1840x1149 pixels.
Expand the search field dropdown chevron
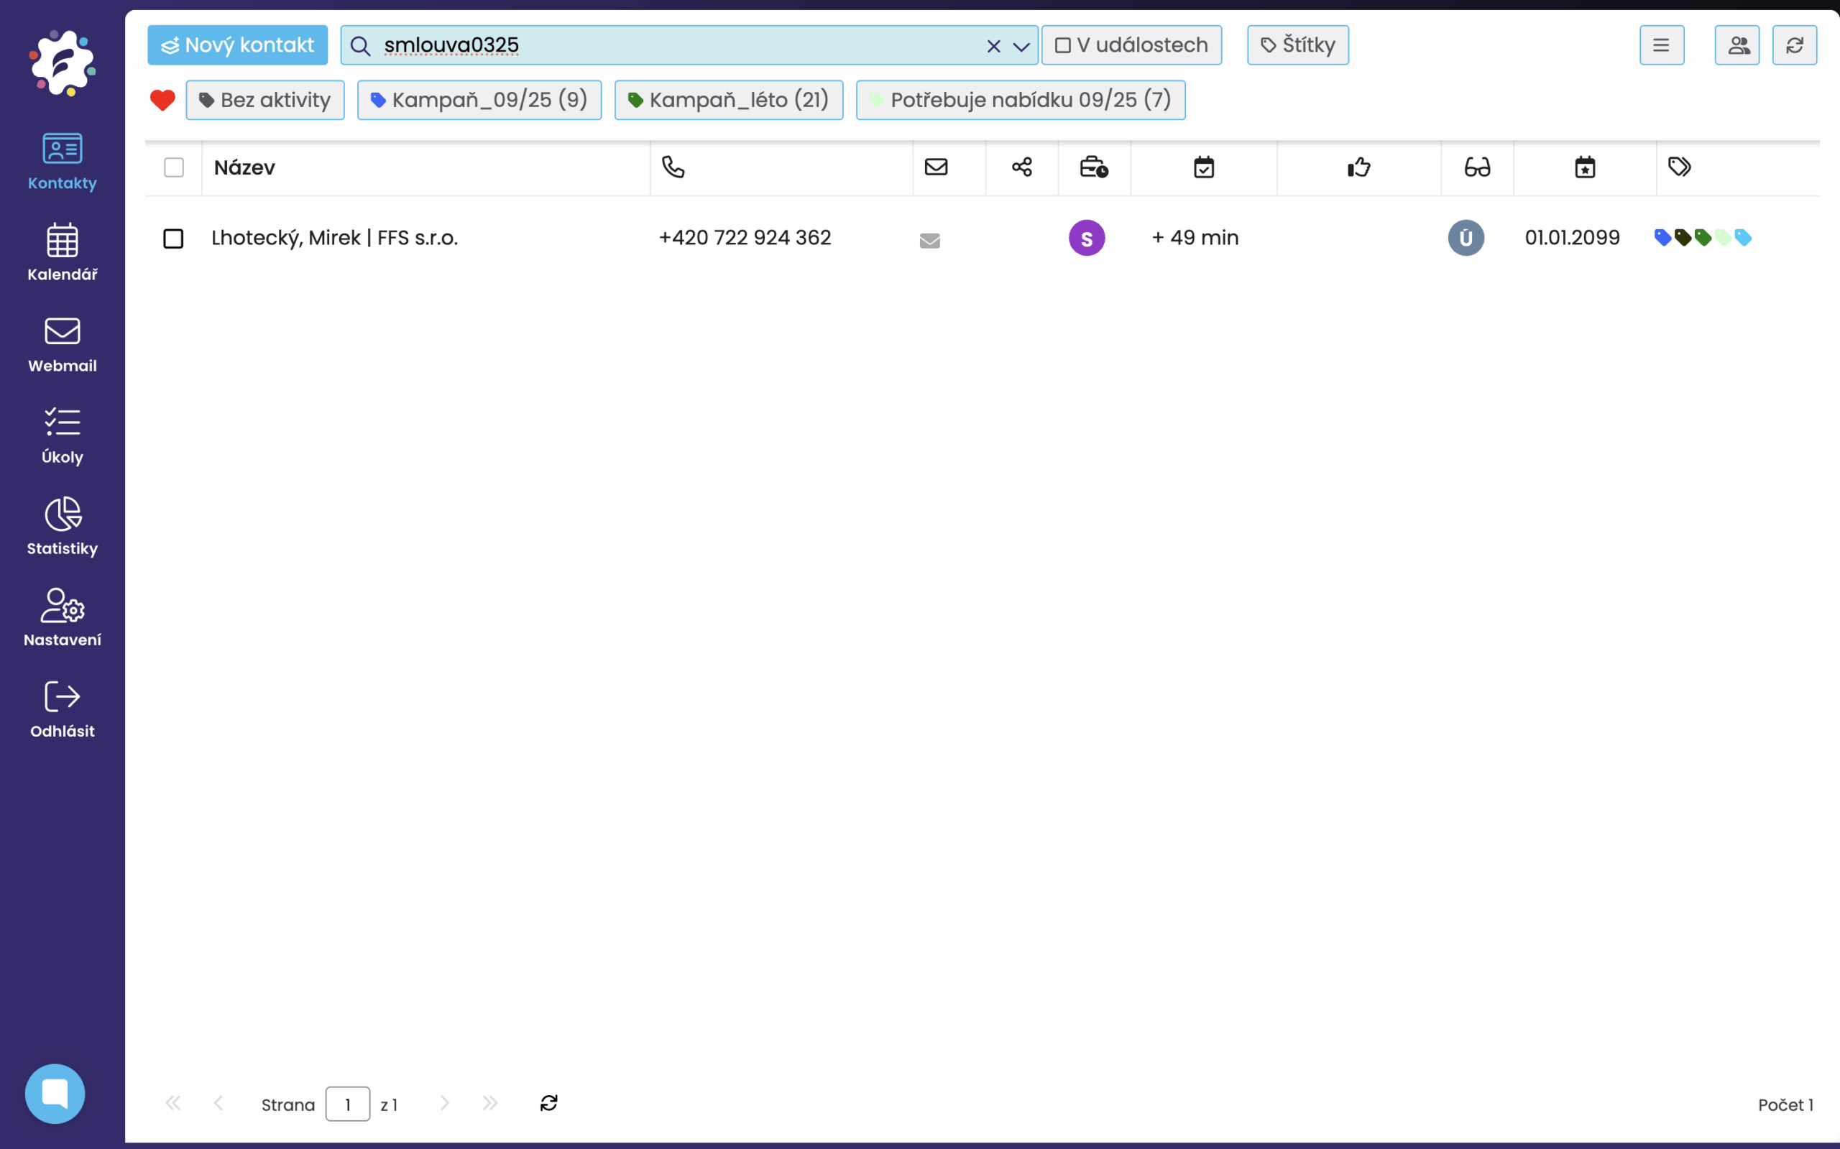(x=1021, y=47)
